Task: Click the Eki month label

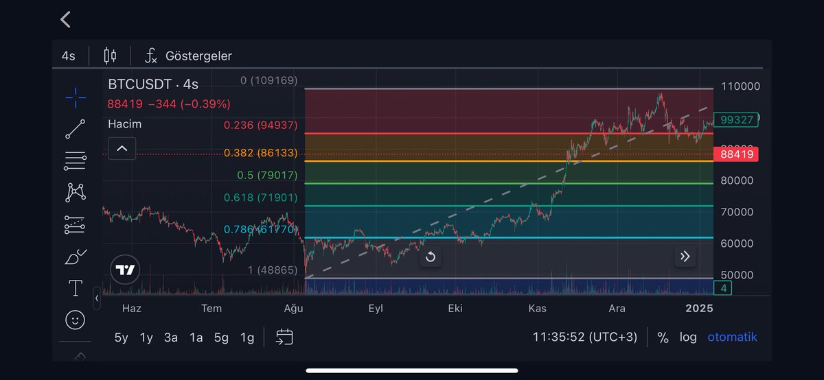Action: pos(455,308)
